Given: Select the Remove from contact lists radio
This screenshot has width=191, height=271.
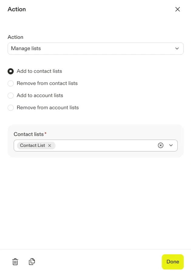Looking at the screenshot, I should 11,83.
